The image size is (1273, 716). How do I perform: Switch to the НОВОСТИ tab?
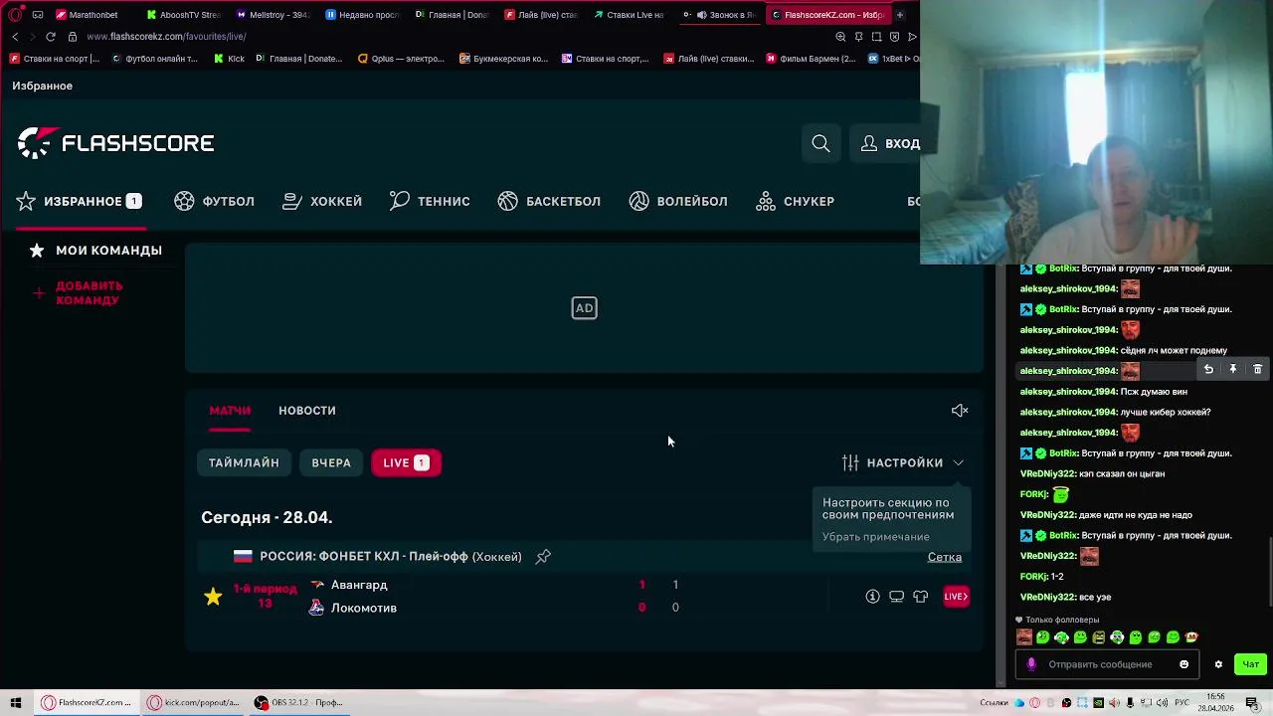(x=307, y=410)
